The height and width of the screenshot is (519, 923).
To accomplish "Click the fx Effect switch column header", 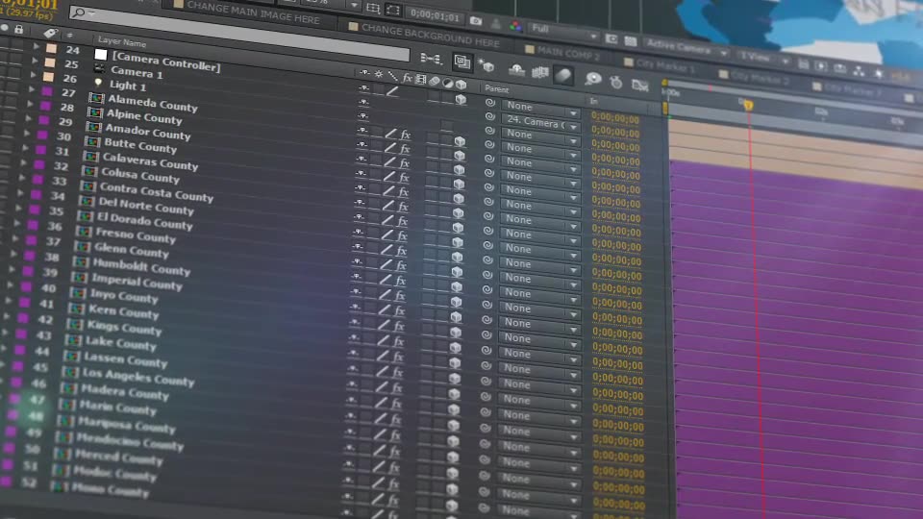I will 407,77.
